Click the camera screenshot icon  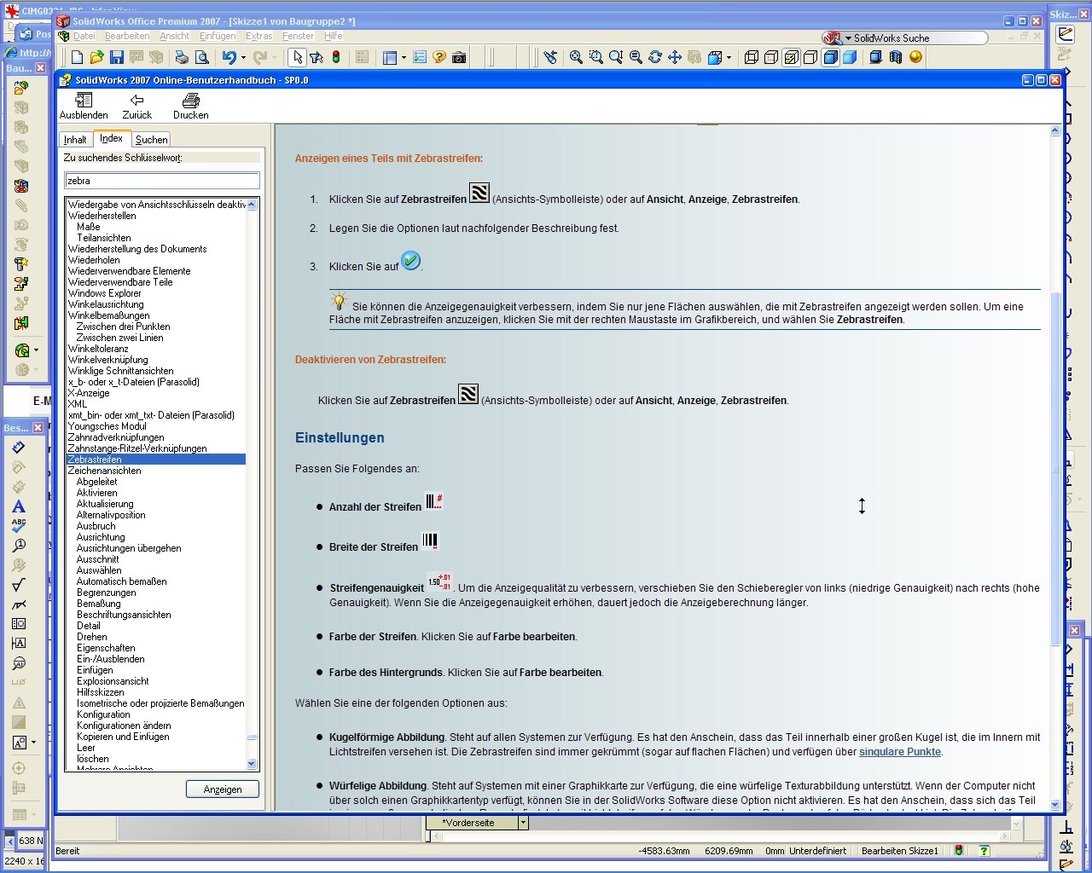(459, 57)
